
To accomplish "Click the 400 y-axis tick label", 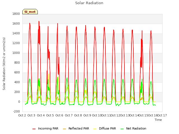I will tap(17, 82).
